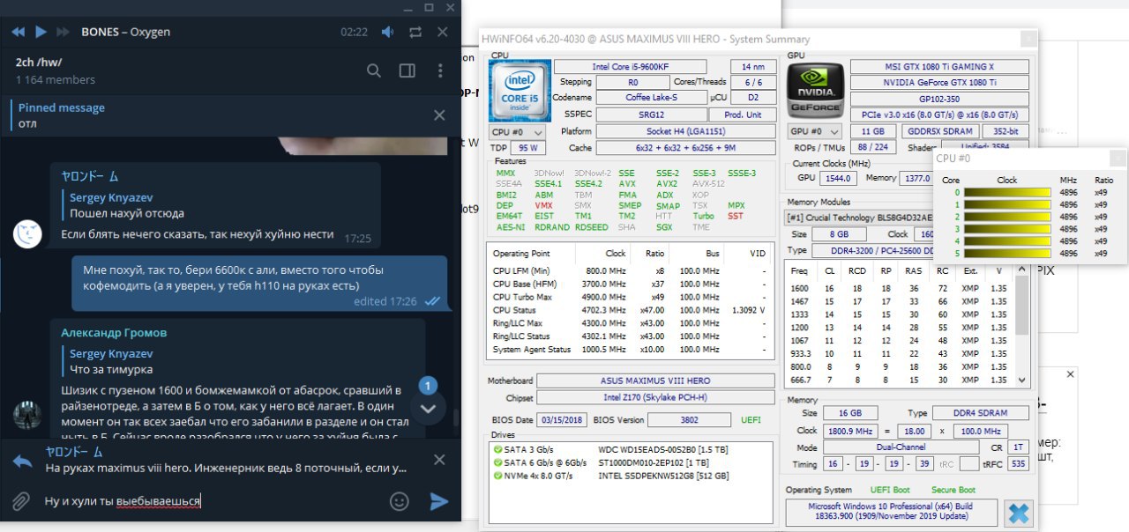Select the CPU Status operating point row
Image resolution: width=1129 pixels, height=532 pixels.
631,310
